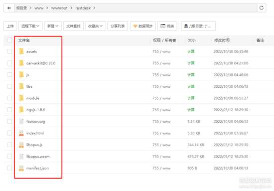The height and width of the screenshot is (191, 274).
Task: Calculate size (计算) of canvaskit@0.33.0 folder
Action: [x=191, y=63]
